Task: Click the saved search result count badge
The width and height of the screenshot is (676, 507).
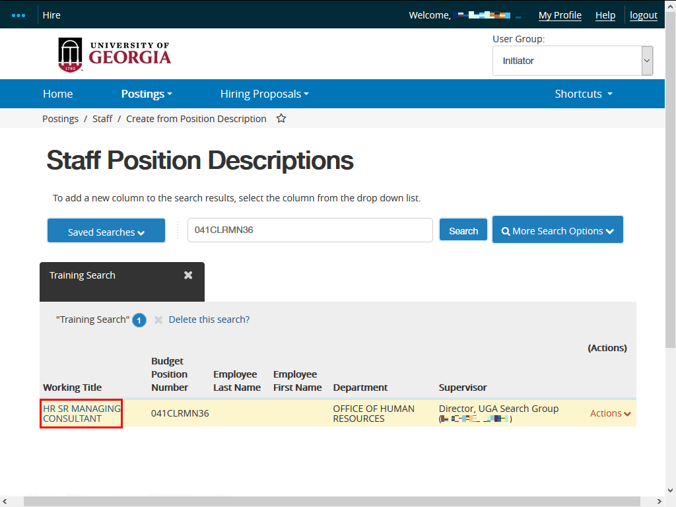Action: pos(139,320)
